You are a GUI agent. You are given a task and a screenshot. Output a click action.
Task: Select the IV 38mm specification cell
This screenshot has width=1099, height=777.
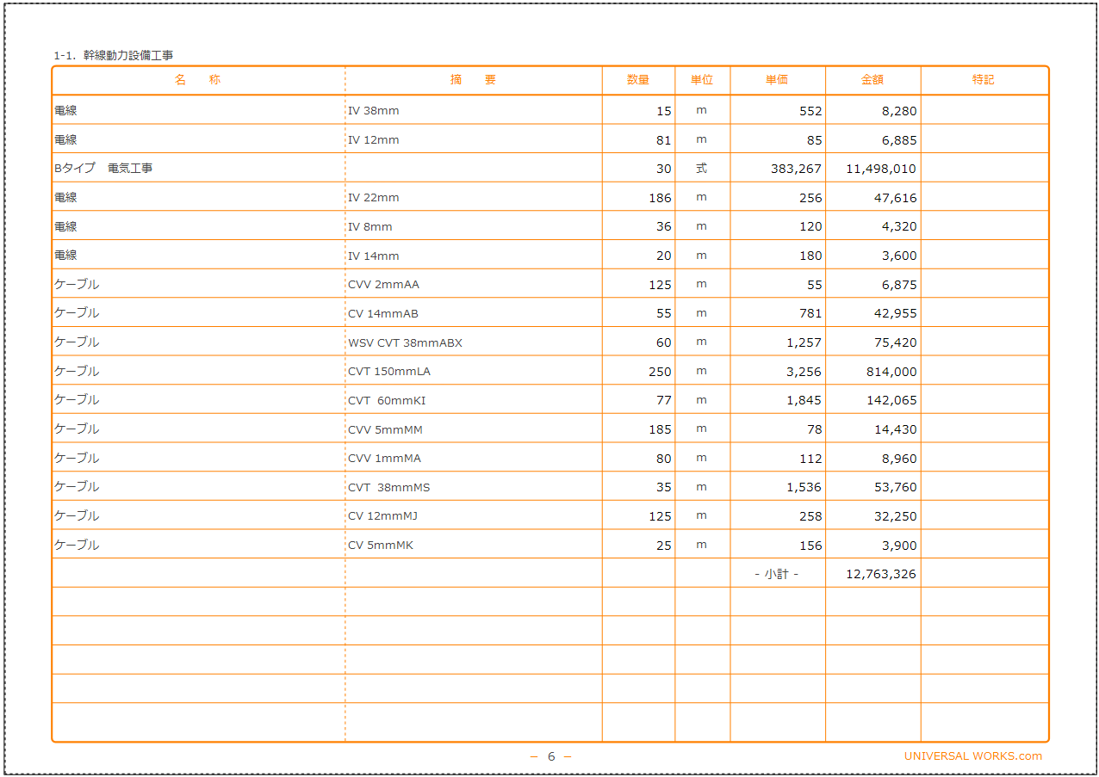click(376, 110)
